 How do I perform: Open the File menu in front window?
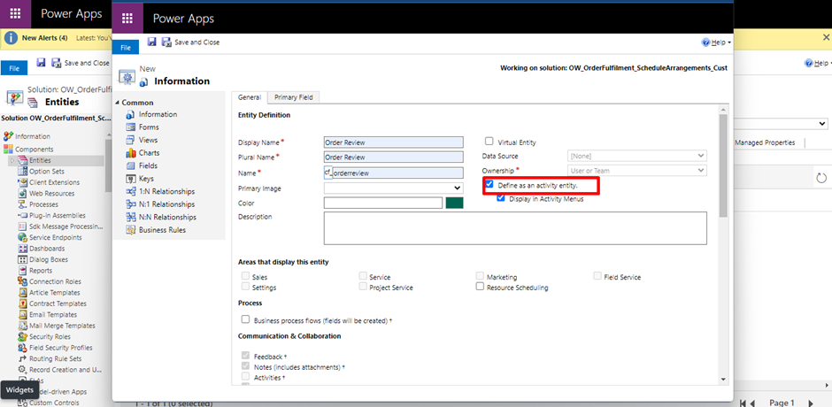tap(126, 48)
